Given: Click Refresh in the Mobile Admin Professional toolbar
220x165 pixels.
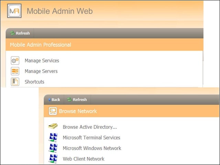Looking at the screenshot, I should point(20,33).
